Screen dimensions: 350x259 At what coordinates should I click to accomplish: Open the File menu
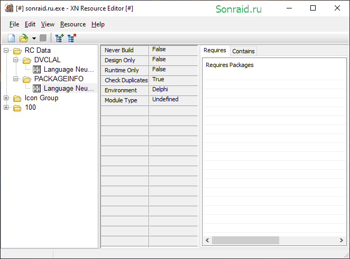[14, 24]
